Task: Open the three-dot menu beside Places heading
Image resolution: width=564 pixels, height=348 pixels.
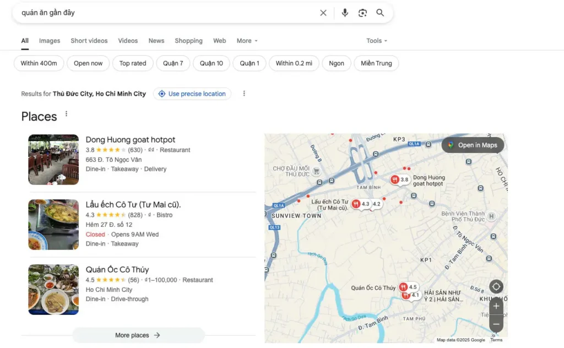Action: pyautogui.click(x=66, y=114)
